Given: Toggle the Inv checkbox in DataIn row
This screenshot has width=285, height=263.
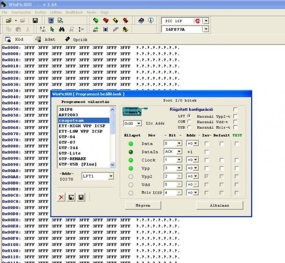Looking at the screenshot, I should 207,152.
